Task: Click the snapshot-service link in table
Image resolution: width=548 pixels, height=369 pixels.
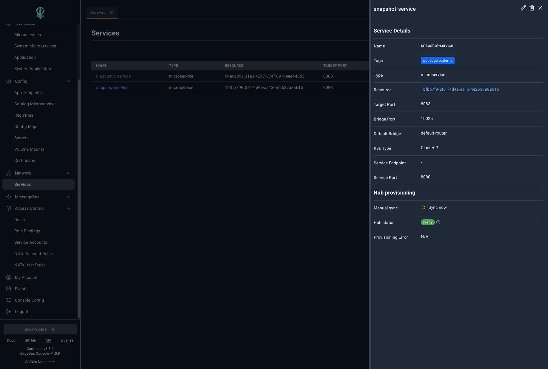Action: tap(112, 87)
